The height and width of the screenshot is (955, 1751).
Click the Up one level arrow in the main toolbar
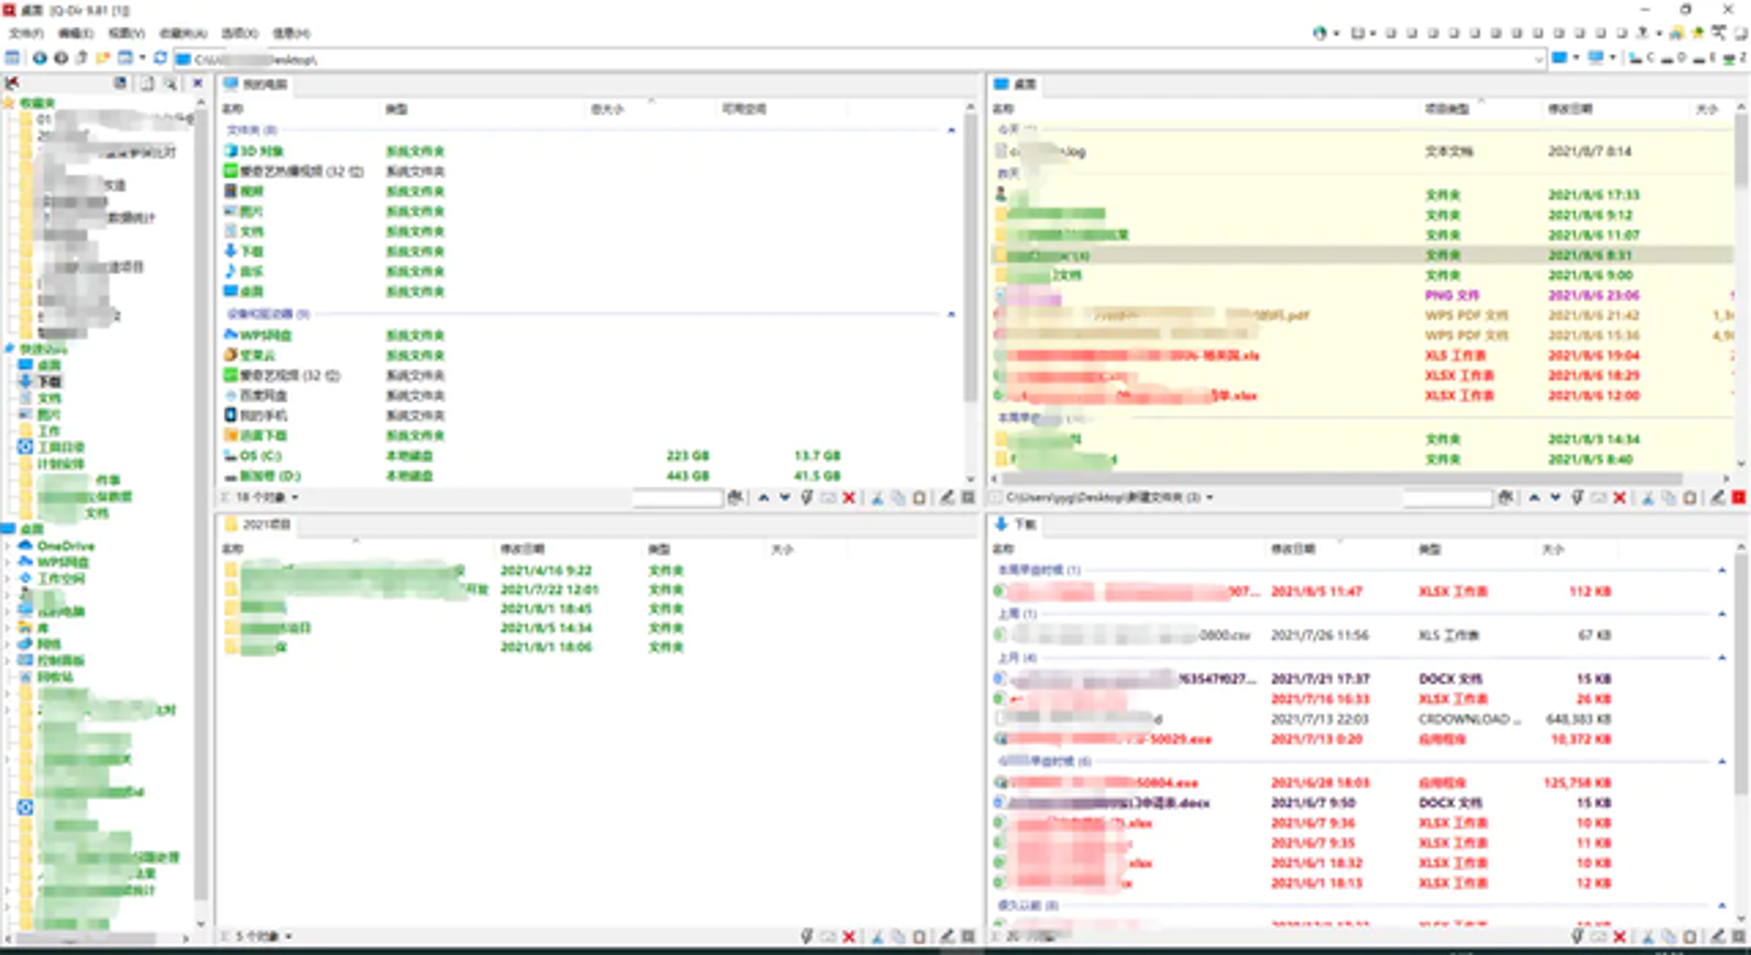tap(81, 59)
